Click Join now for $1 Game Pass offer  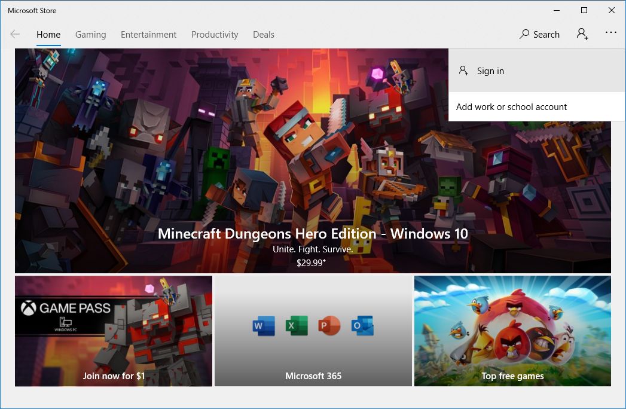pyautogui.click(x=113, y=376)
